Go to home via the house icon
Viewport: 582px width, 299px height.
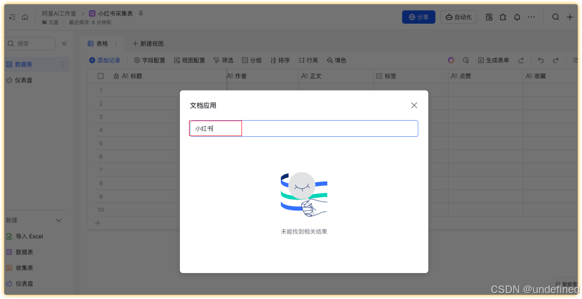click(25, 17)
